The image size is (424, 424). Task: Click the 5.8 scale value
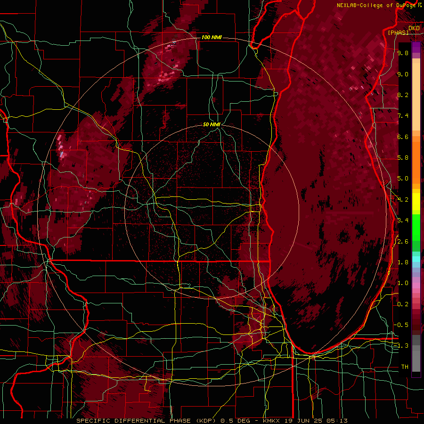(403, 158)
